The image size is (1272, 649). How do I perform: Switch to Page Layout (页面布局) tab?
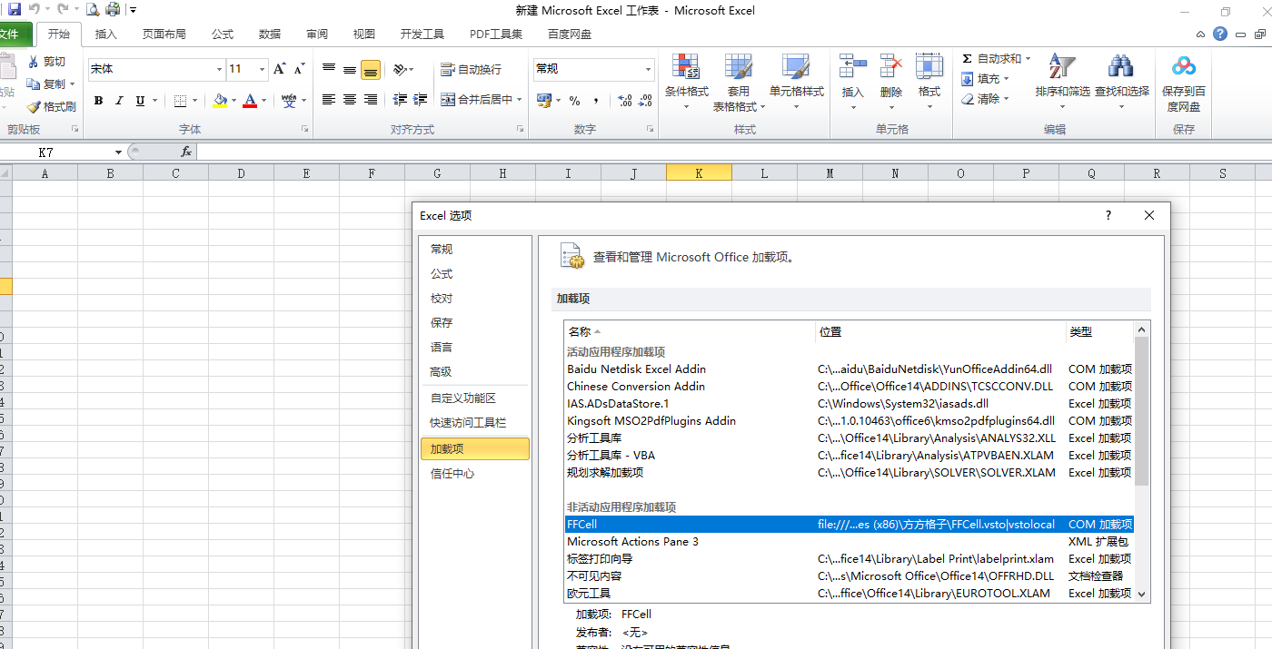pos(164,34)
